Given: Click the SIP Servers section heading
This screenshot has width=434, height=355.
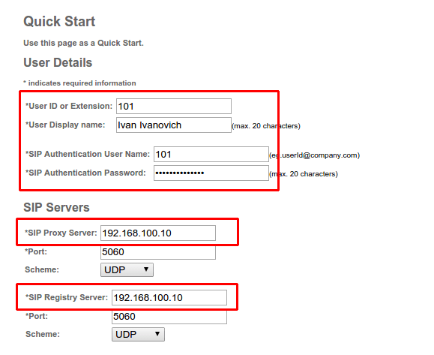Looking at the screenshot, I should tap(56, 208).
